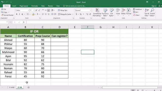162x91 pixels.
Task: Open the Borders grid icon
Action: click(28, 14)
